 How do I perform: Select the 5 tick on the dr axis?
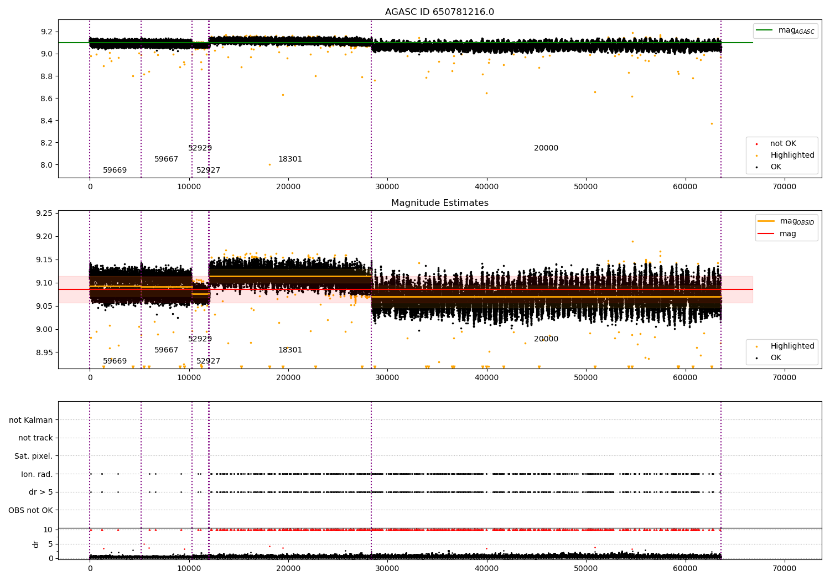[x=51, y=544]
